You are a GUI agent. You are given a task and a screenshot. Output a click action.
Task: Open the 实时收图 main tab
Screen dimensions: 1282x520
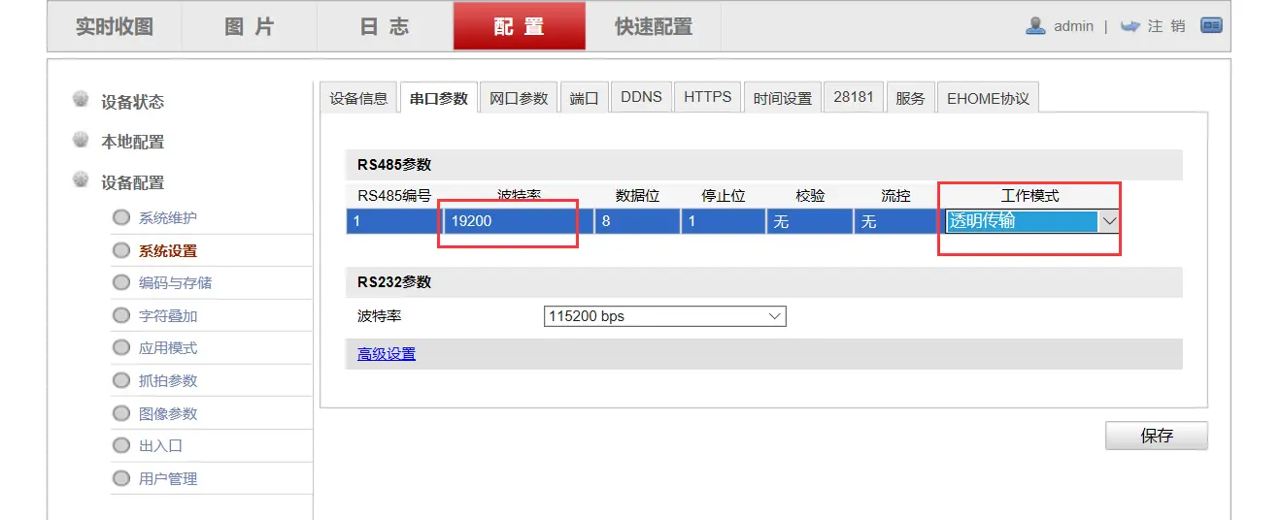pyautogui.click(x=115, y=26)
